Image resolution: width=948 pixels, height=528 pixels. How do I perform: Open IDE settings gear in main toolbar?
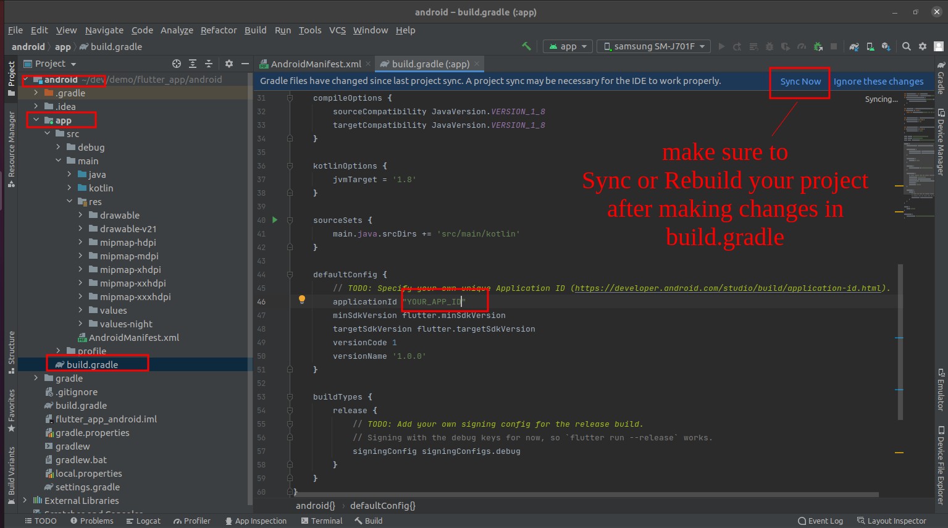click(x=923, y=46)
